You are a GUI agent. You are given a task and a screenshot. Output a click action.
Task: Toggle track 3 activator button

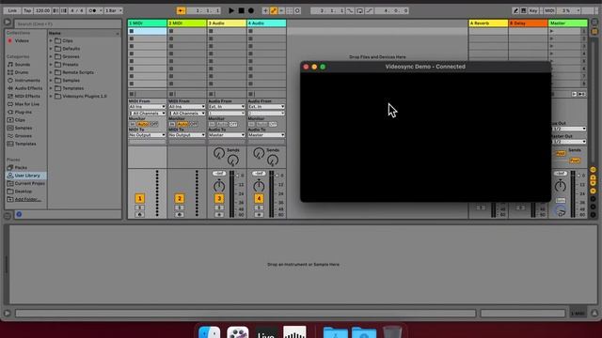coord(219,198)
